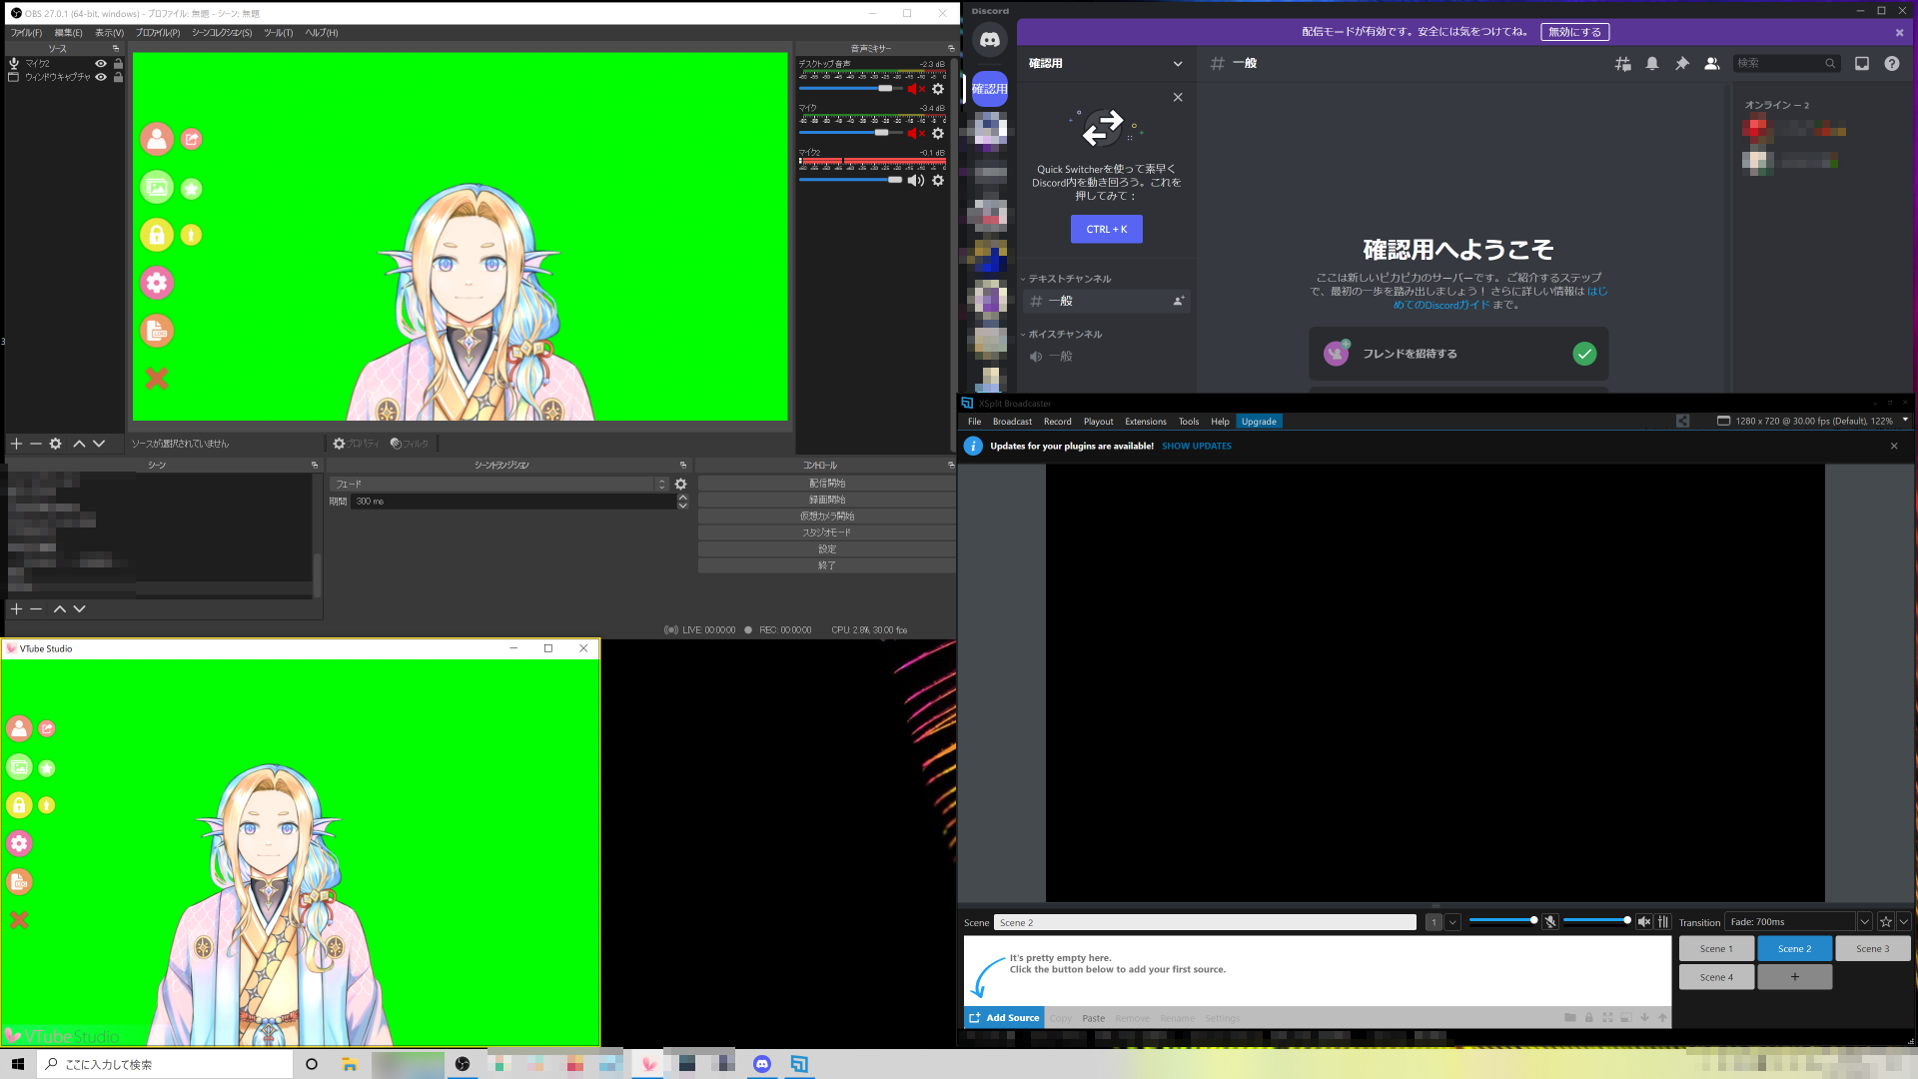Toggle visibility of ウィンドウキャプチャ source in OBS
This screenshot has height=1079, width=1918.
click(101, 77)
